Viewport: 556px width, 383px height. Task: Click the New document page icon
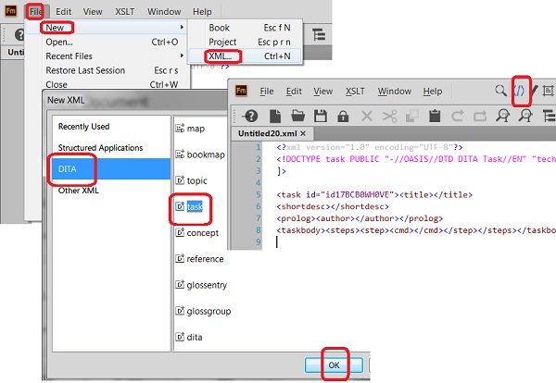275,116
